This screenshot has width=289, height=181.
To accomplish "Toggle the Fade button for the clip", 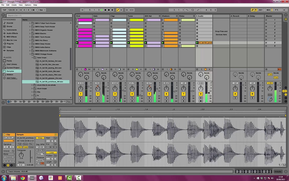I will (x=25, y=147).
